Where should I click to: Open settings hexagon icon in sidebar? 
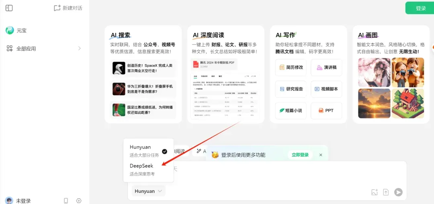pyautogui.click(x=79, y=201)
